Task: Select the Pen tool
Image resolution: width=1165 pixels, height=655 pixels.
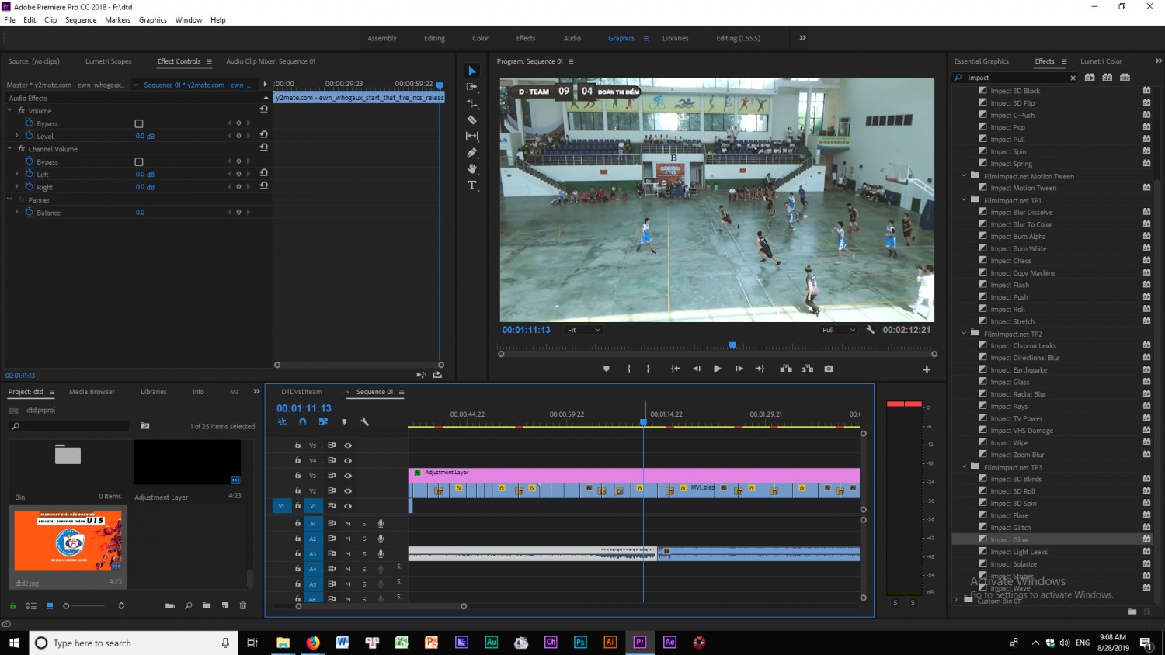Action: pos(471,153)
